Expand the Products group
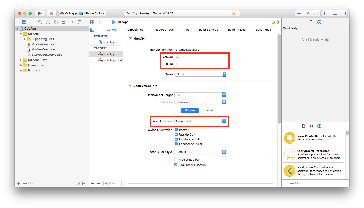364x208 pixels. pyautogui.click(x=21, y=70)
